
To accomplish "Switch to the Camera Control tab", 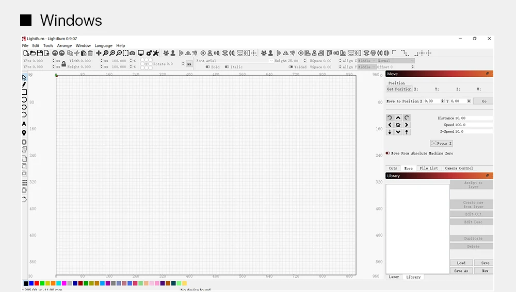I will [459, 168].
